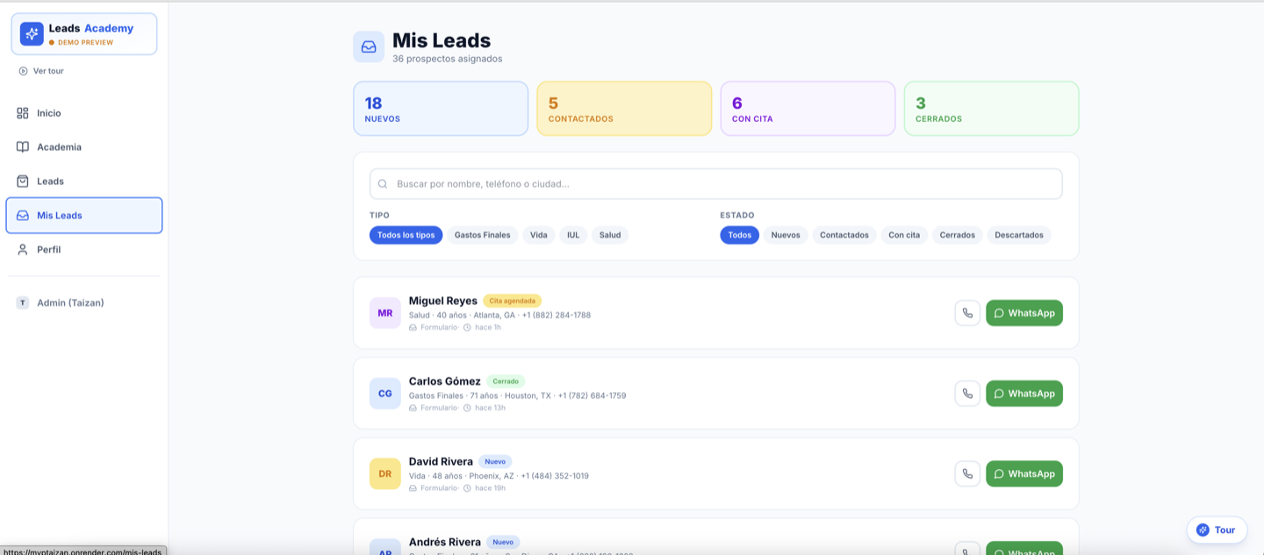
Task: Click the Leads Academy logo icon
Action: tap(32, 34)
